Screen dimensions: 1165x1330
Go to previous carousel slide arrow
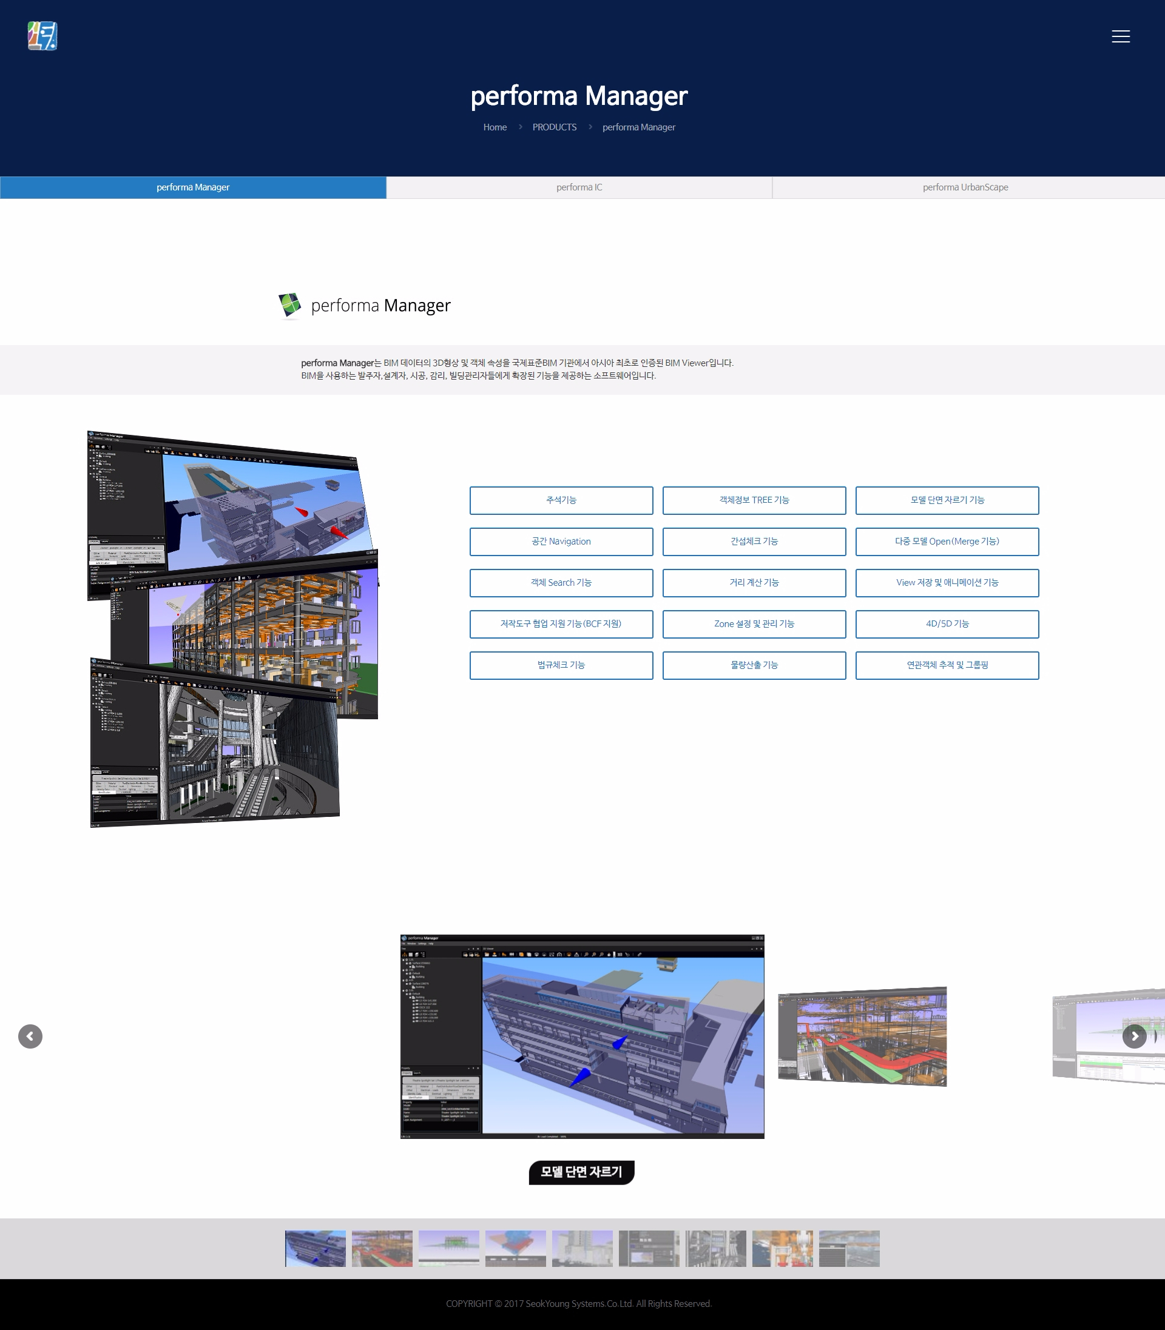click(x=30, y=1036)
